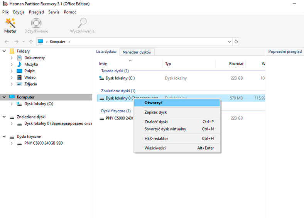
Task: Open the Przegląd menu
Action: (36, 12)
